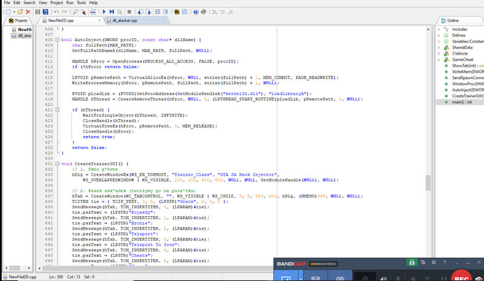This screenshot has height=281, width=484.
Task: Open the Help menu
Action: point(93,3)
